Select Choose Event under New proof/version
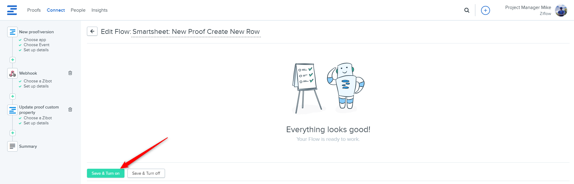This screenshot has width=574, height=184. (x=37, y=45)
